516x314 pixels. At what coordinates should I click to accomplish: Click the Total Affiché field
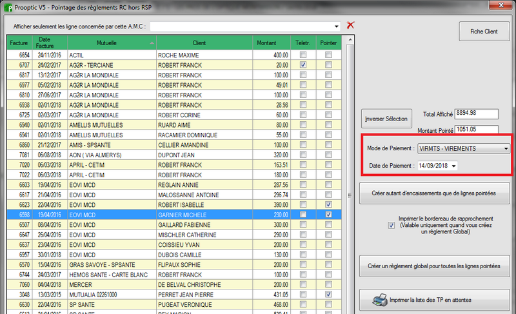pos(477,113)
